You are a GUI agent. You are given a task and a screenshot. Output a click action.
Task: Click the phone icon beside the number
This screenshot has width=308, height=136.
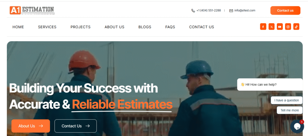[x=193, y=10]
